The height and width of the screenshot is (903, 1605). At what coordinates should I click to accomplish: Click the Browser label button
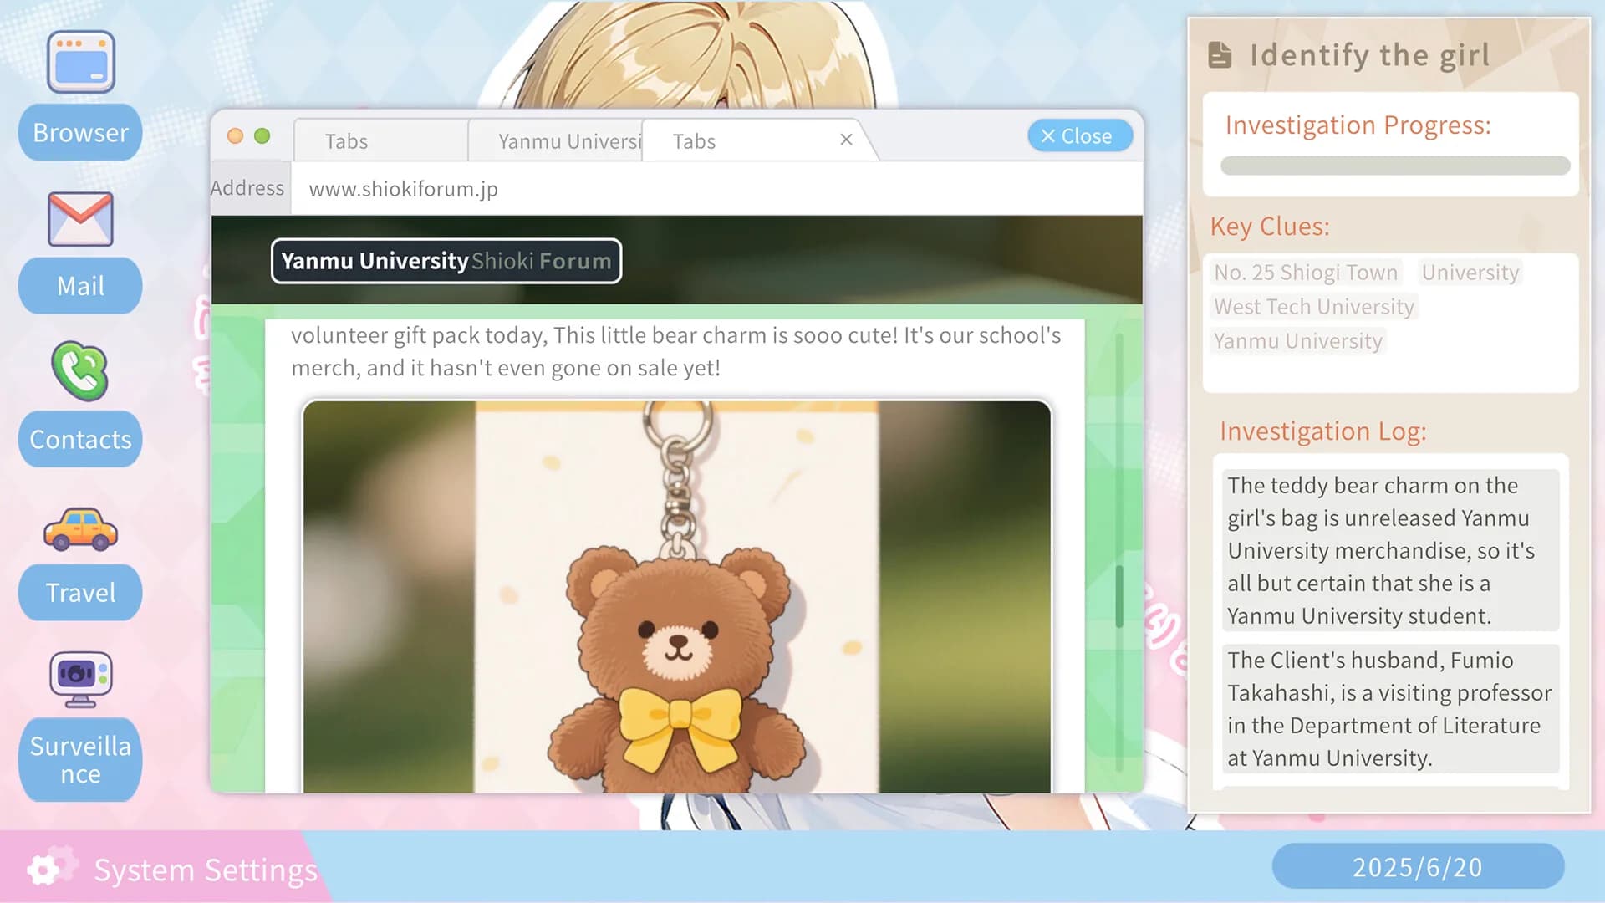coord(80,132)
